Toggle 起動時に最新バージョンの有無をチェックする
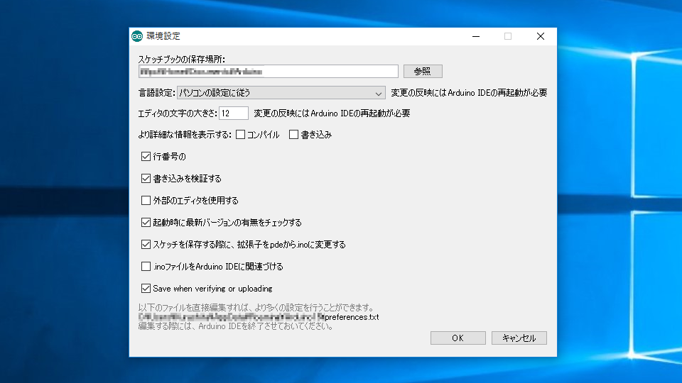The width and height of the screenshot is (682, 383). coord(146,222)
